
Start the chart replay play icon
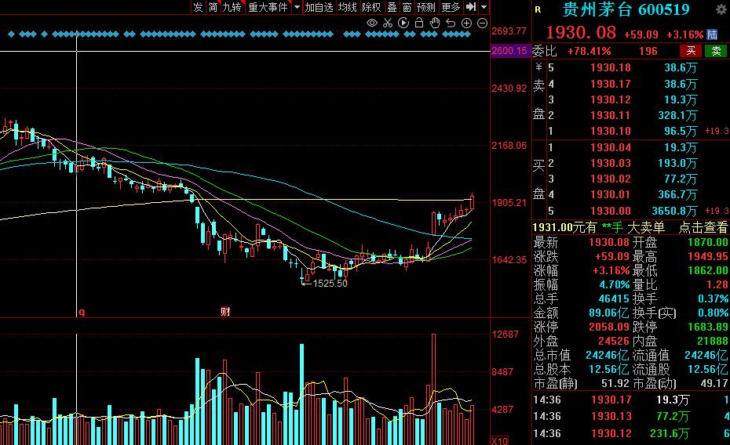[x=403, y=23]
